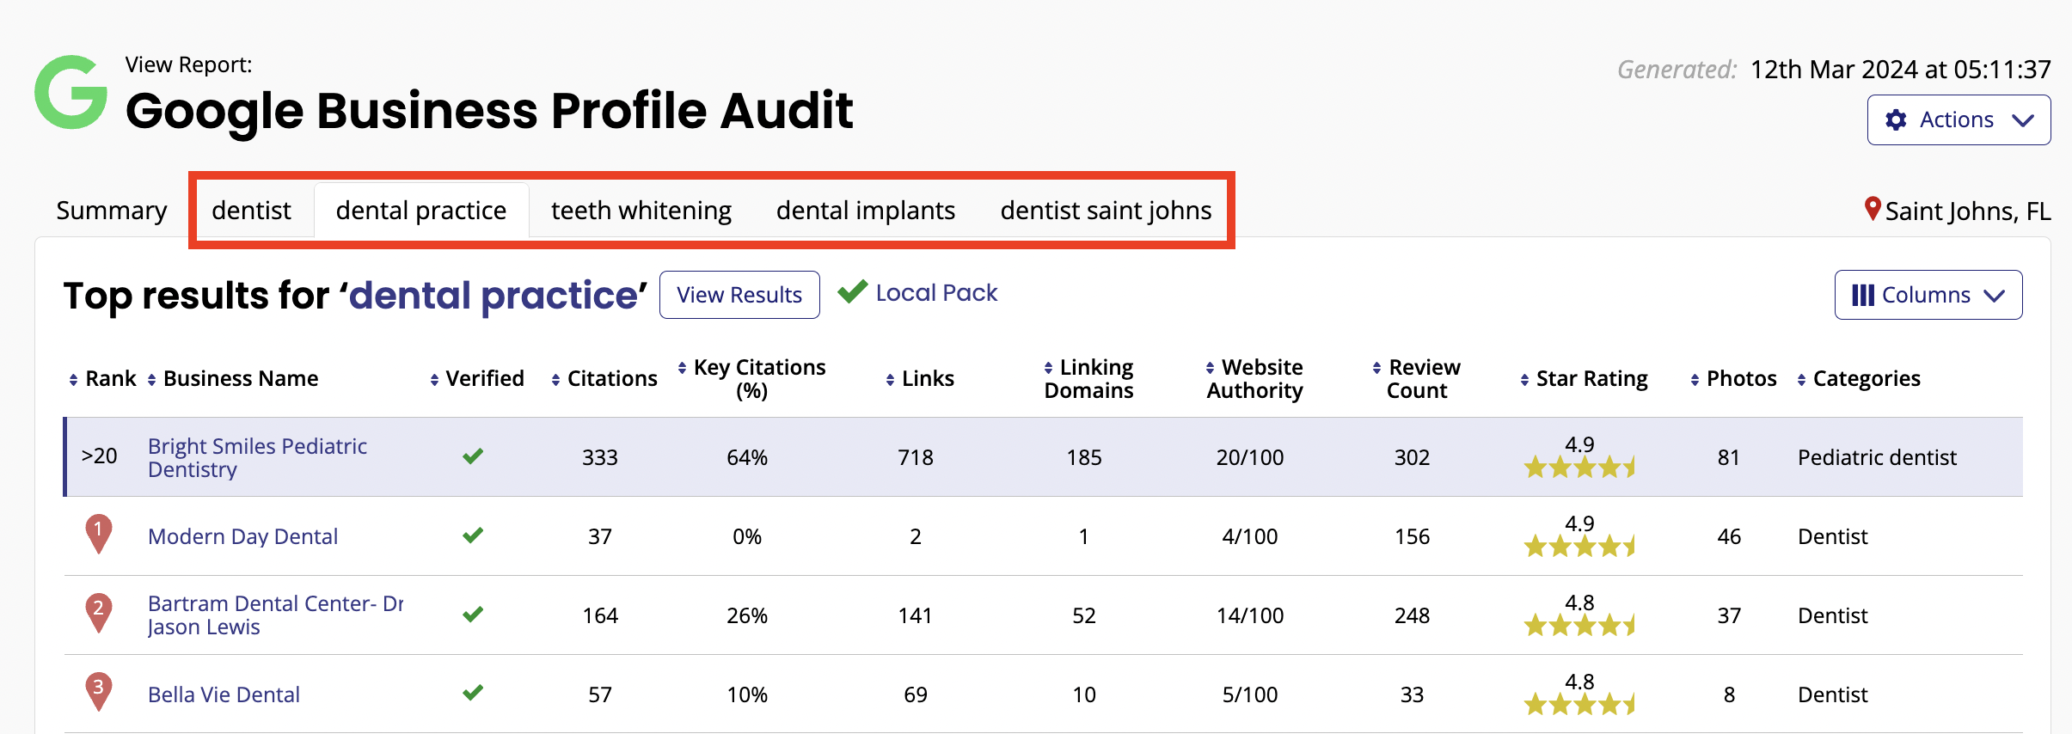The height and width of the screenshot is (734, 2072).
Task: Click the 14/100 website authority value
Action: pyautogui.click(x=1250, y=615)
